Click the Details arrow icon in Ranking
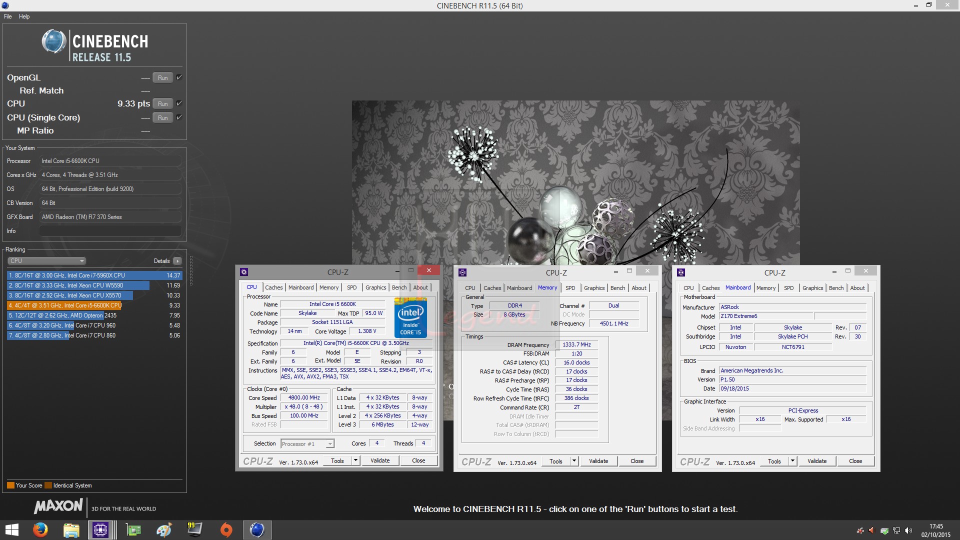This screenshot has height=540, width=960. (177, 261)
